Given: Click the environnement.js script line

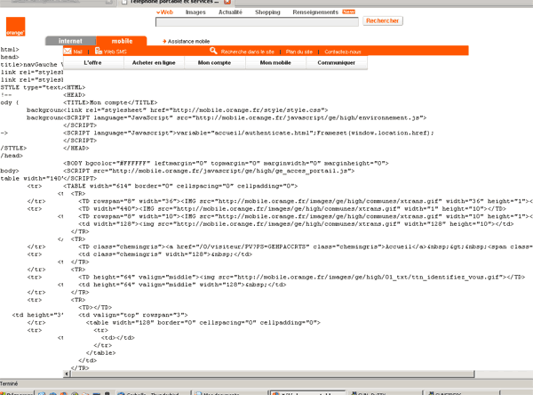Looking at the screenshot, I should point(245,117).
